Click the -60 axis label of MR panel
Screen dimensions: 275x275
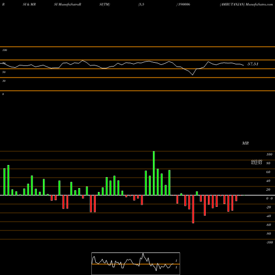268,225
